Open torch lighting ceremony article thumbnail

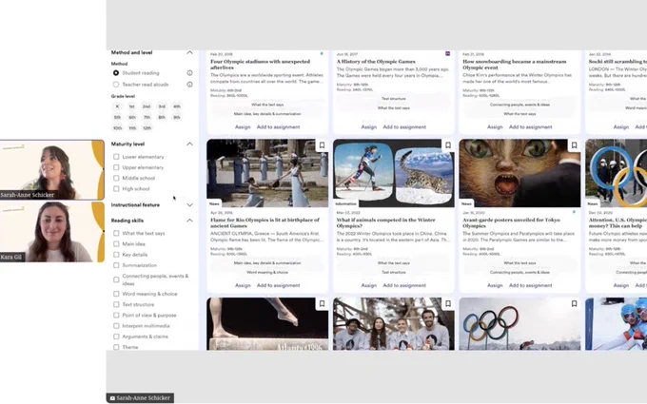click(x=267, y=173)
